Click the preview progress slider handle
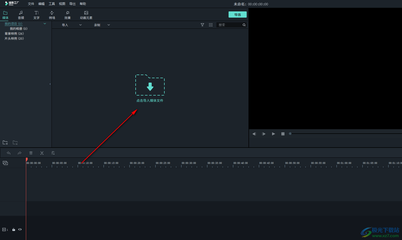 (290, 134)
